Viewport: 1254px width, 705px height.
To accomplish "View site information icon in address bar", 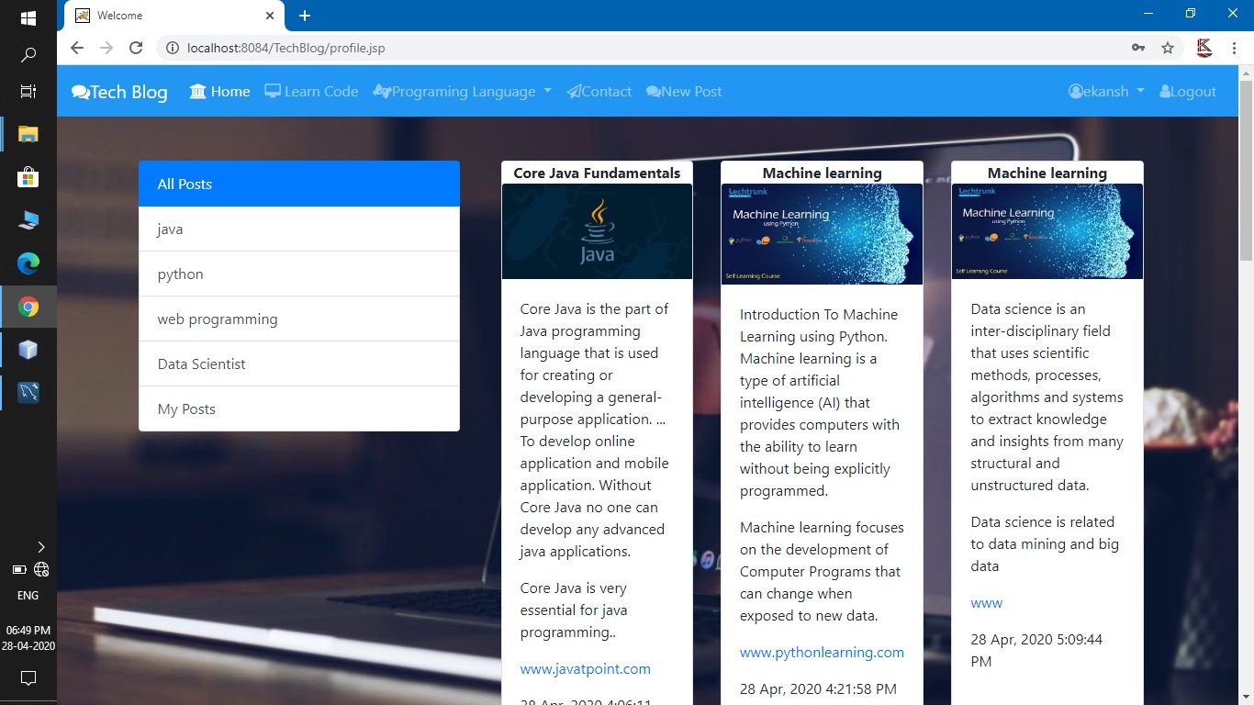I will pos(171,48).
